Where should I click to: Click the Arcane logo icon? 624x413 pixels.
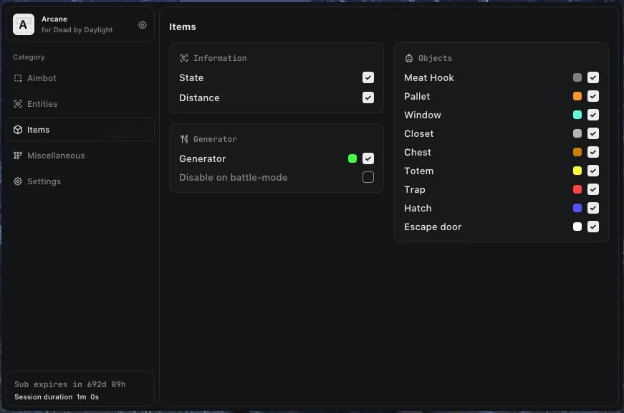tap(24, 25)
